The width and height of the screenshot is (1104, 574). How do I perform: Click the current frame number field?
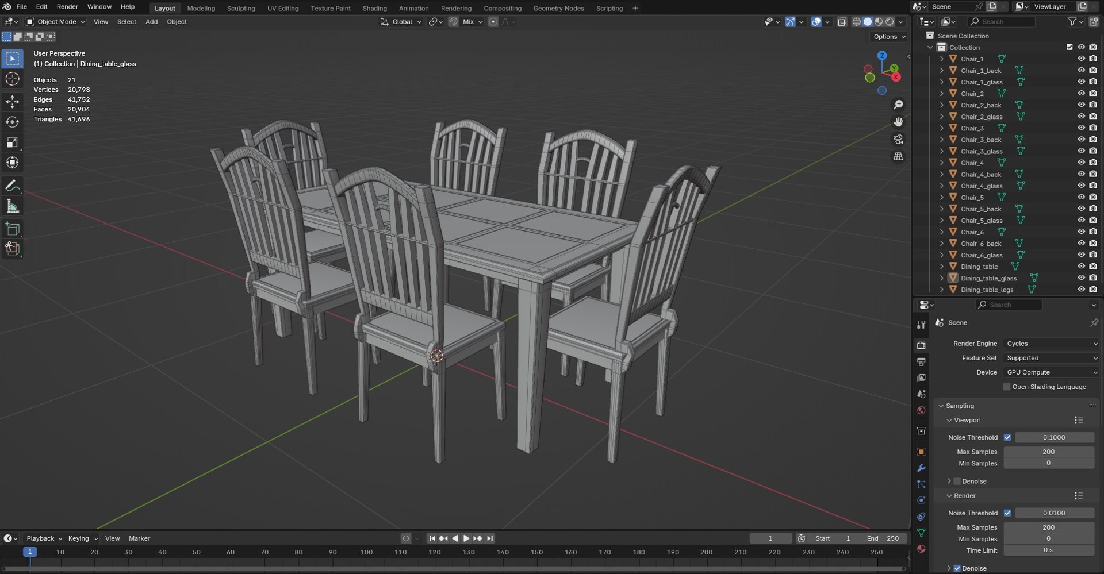pos(770,538)
